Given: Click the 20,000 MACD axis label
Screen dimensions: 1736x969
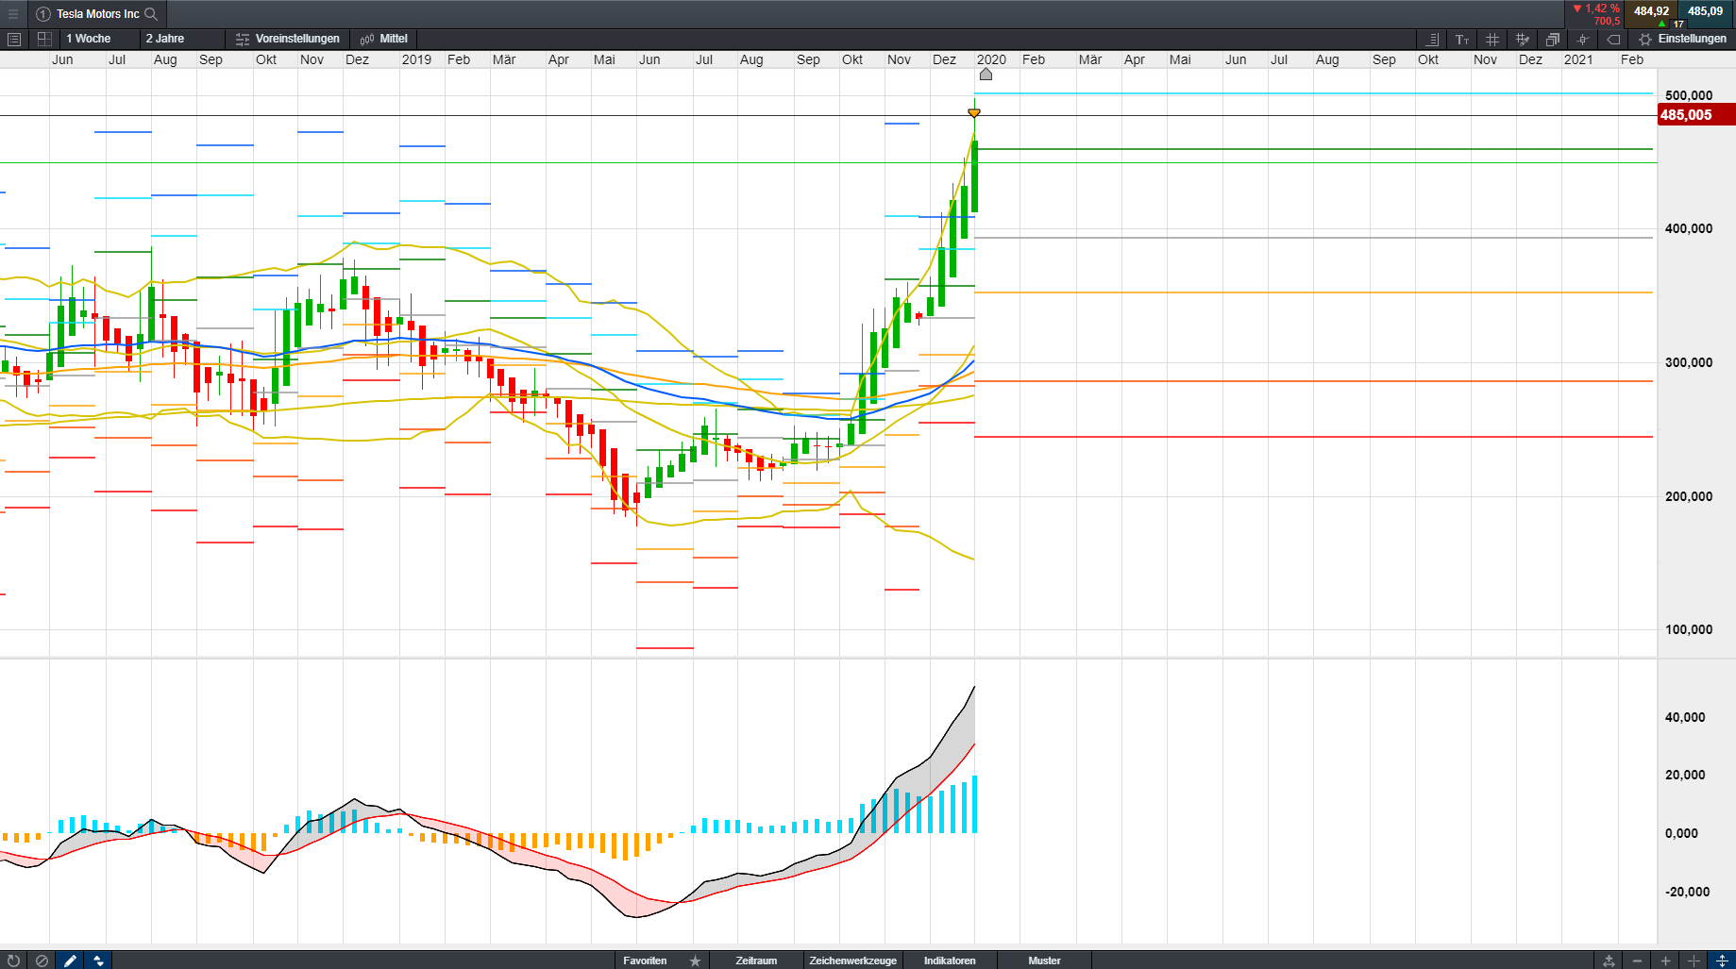Looking at the screenshot, I should [x=1685, y=775].
